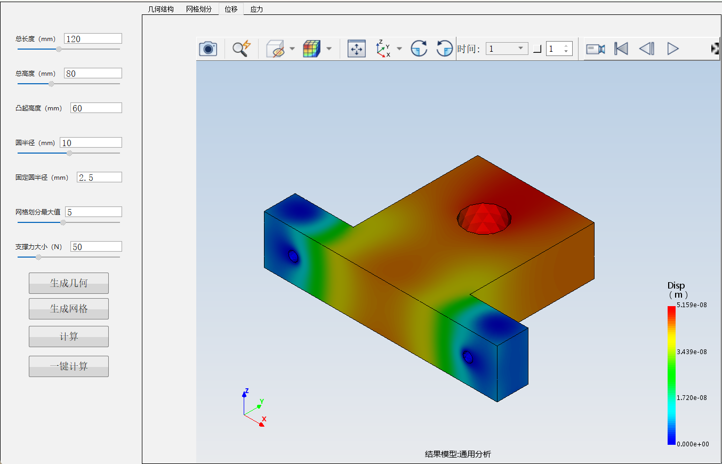The image size is (722, 464).
Task: Click the 总长度 input field showing 120
Action: tap(93, 38)
